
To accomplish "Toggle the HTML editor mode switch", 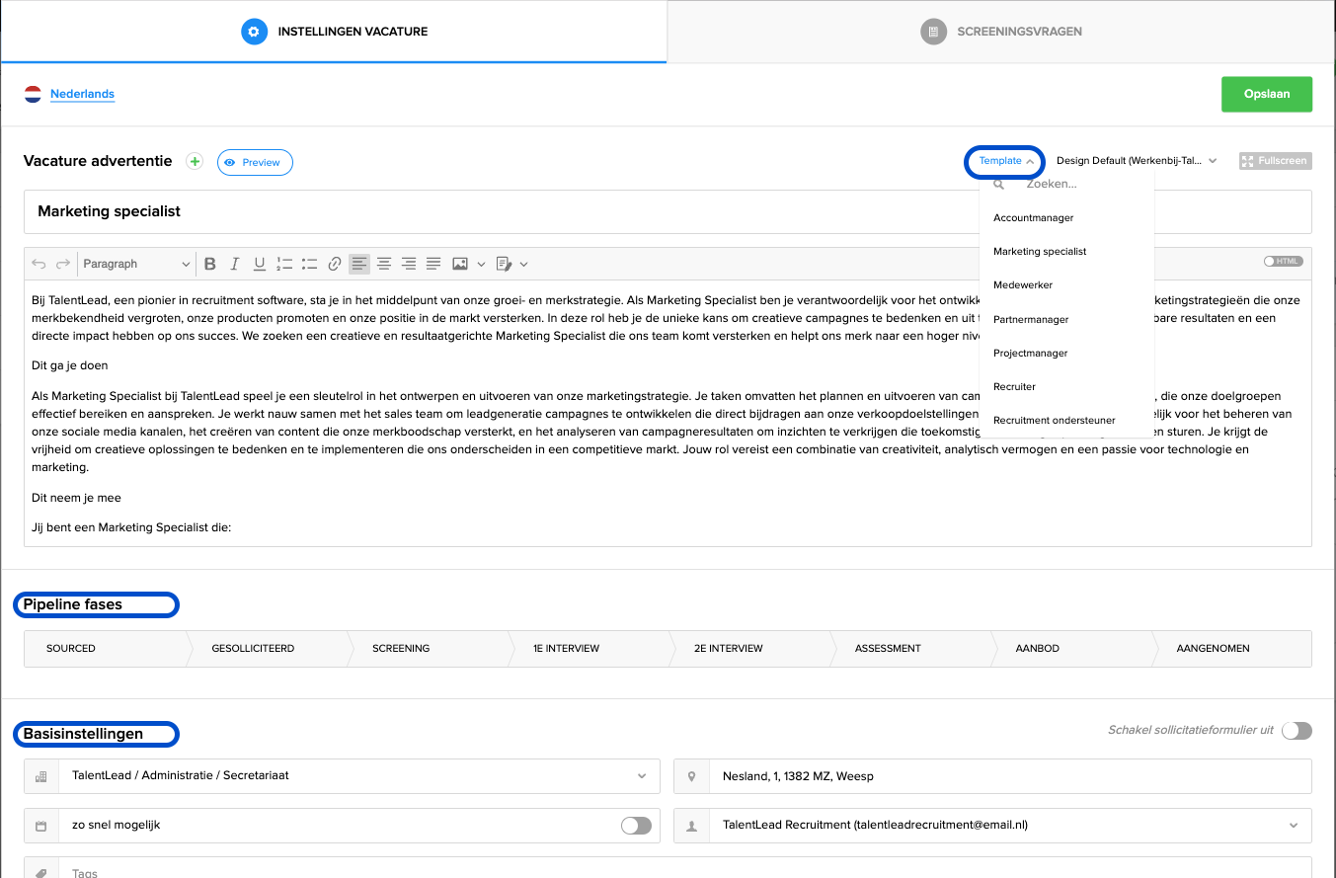I will coord(1284,262).
